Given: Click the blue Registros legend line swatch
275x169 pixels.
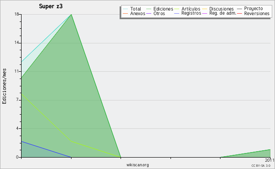Looking at the screenshot, I should tap(176, 13).
